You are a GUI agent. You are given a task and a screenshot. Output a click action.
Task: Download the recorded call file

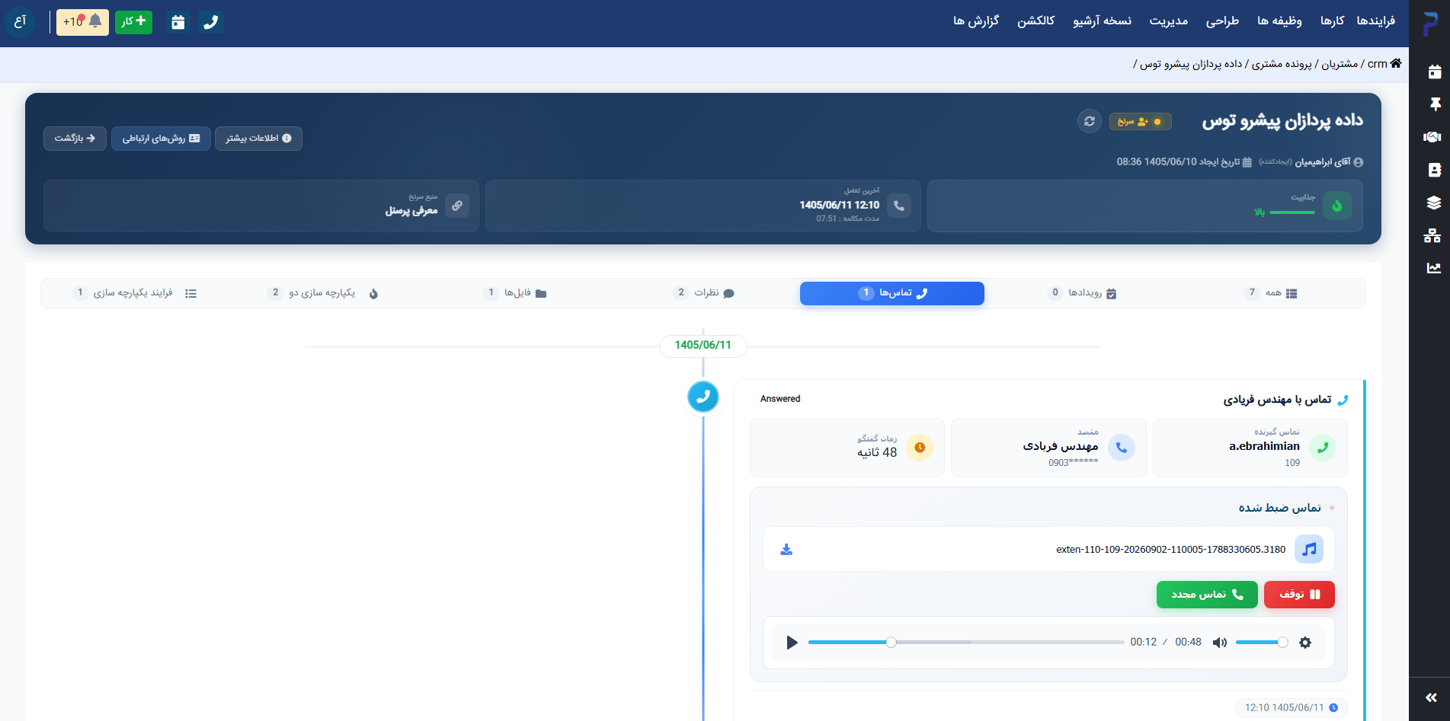786,549
